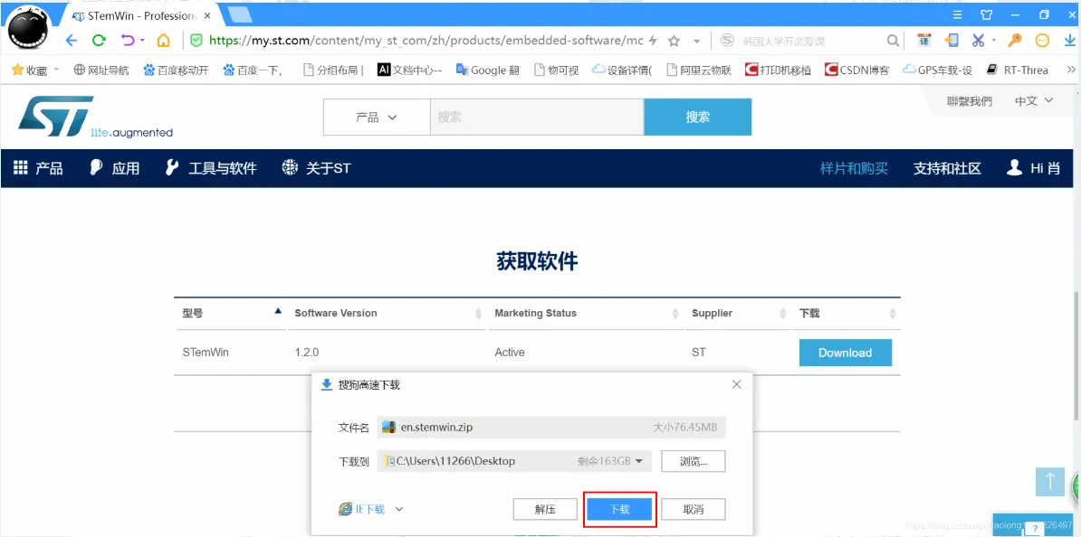
Task: Open the 分组布局 bookmark
Action: [334, 71]
